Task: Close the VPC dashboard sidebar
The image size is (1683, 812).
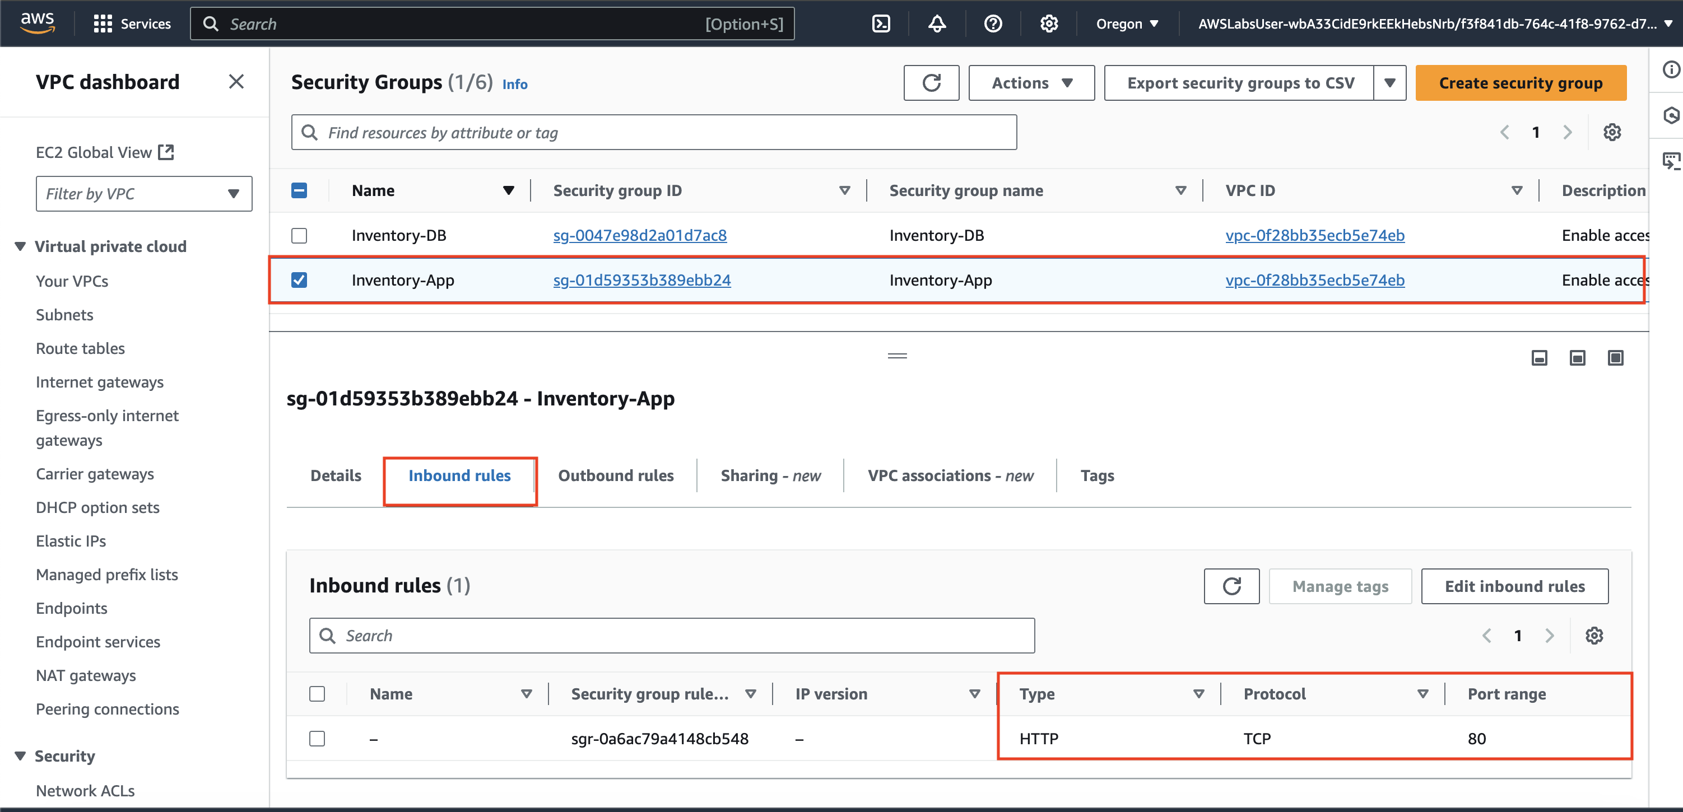Action: (236, 82)
